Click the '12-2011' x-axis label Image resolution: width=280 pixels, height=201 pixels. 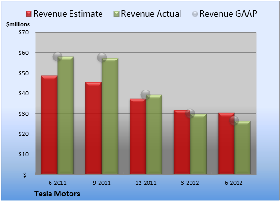tap(146, 183)
